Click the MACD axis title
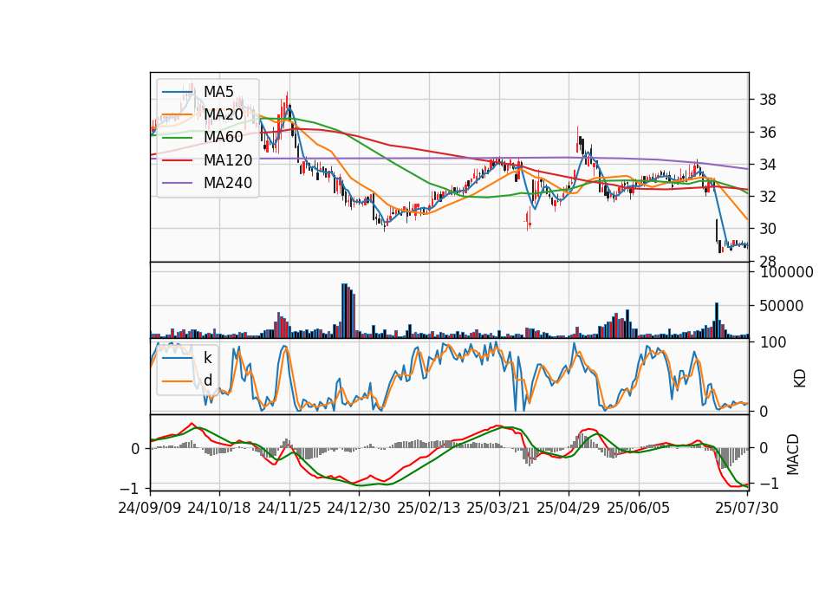This screenshot has height=598, width=832. coord(793,454)
